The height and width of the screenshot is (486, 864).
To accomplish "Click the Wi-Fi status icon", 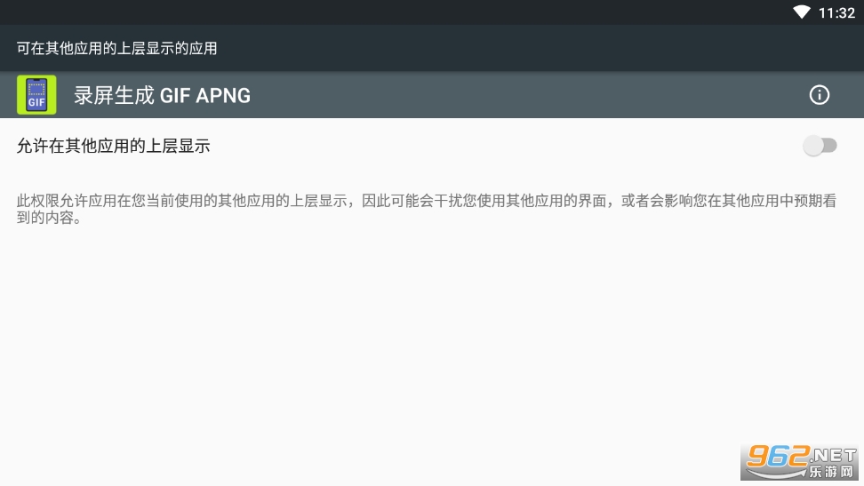I will (x=801, y=12).
